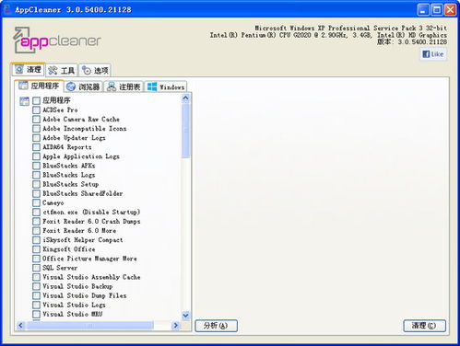Tick SQL Server checkbox
This screenshot has height=346, width=460.
point(36,268)
